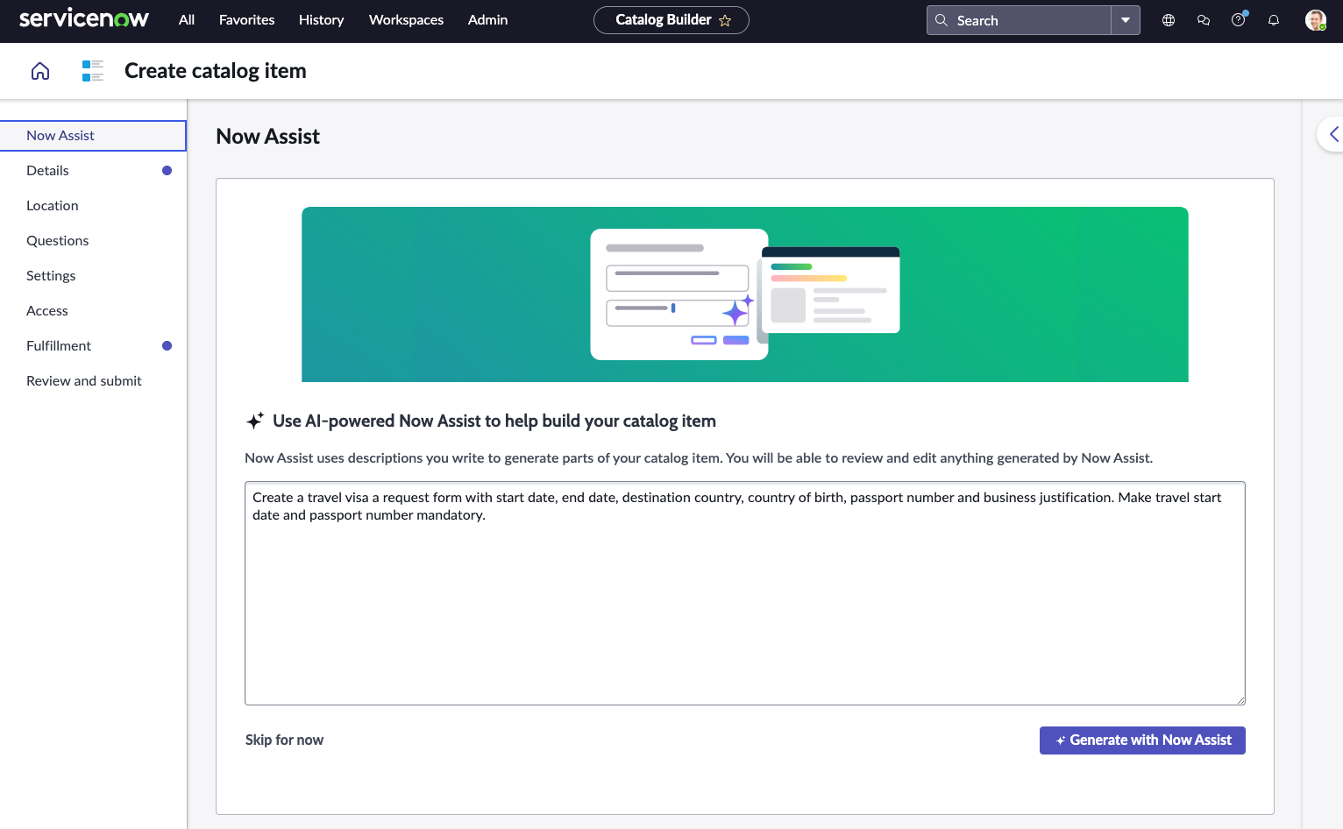Click the catalog item list icon
This screenshot has height=829, width=1343.
tap(93, 71)
